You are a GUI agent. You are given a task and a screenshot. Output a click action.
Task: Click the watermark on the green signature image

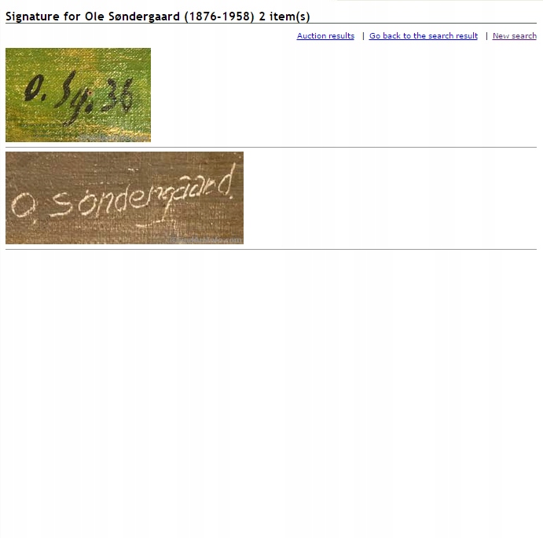tap(114, 137)
